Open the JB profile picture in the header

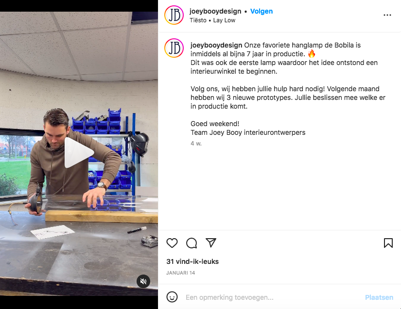(174, 16)
